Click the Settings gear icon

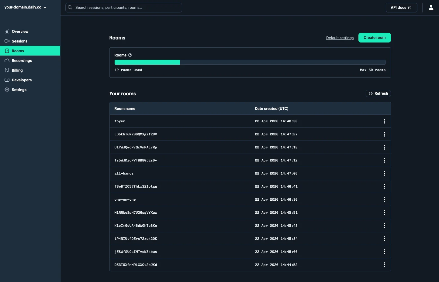[7, 90]
